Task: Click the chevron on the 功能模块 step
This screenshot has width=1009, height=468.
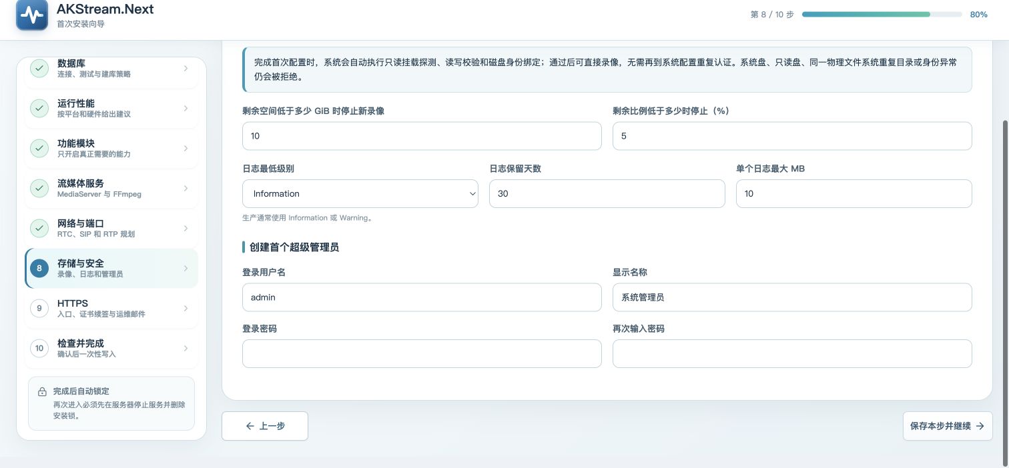Action: click(186, 148)
